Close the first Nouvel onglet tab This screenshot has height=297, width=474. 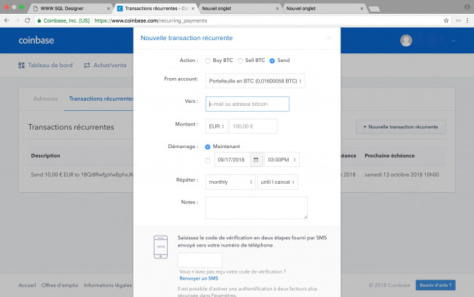coord(277,9)
